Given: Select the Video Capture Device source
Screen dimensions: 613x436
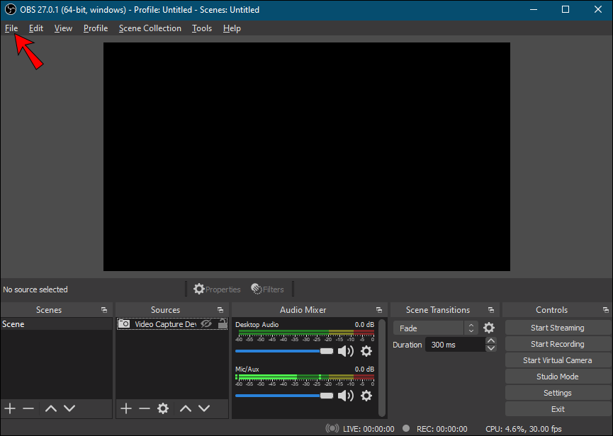Looking at the screenshot, I should click(x=172, y=324).
